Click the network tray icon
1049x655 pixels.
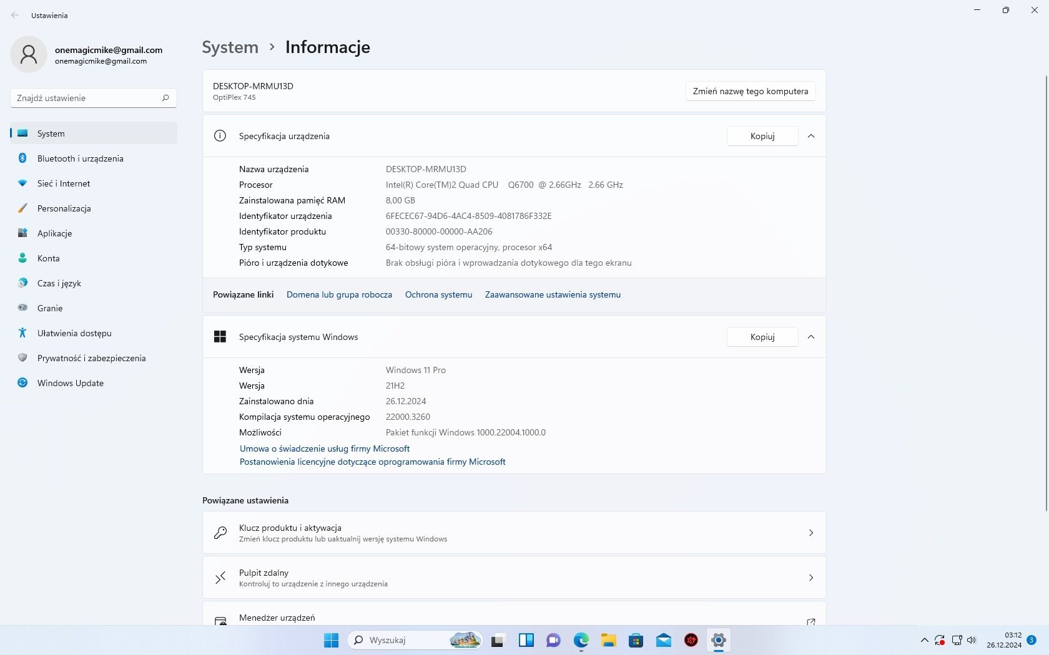pyautogui.click(x=957, y=640)
